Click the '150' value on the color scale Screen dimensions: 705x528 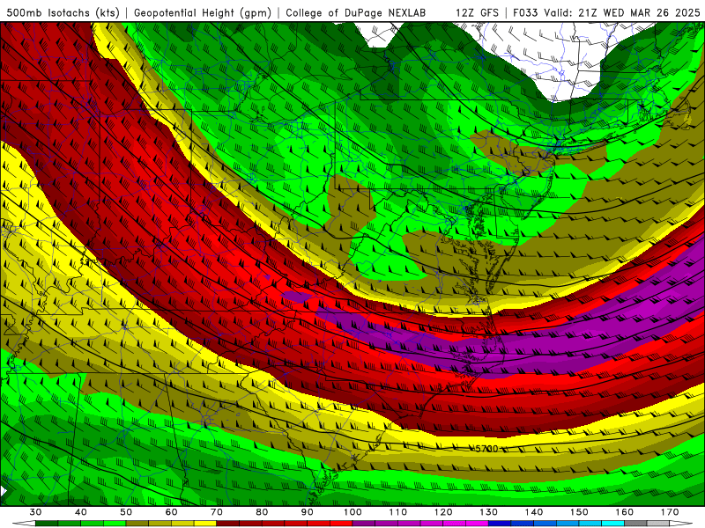pos(579,512)
